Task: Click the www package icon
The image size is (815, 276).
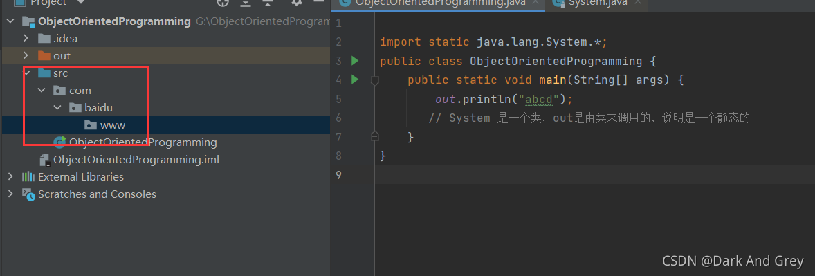Action: 91,125
